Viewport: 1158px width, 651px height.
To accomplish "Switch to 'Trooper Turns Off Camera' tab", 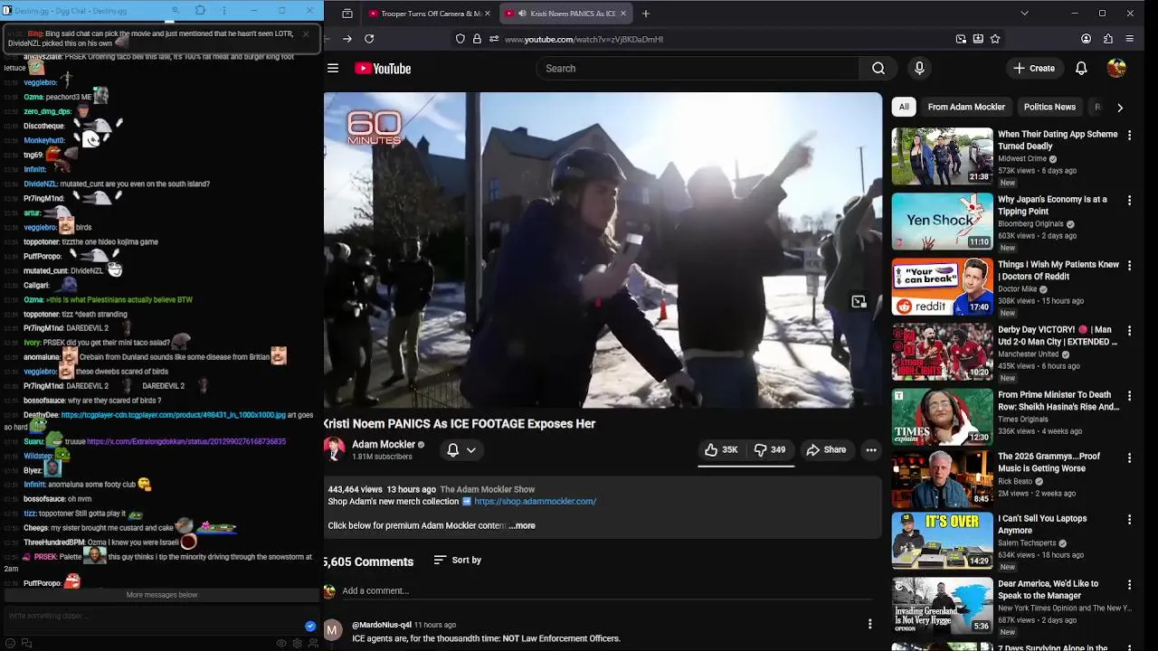I will point(431,14).
